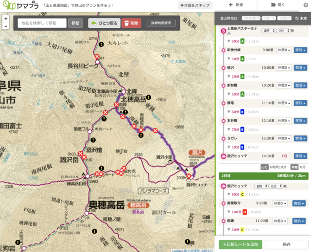Toggle the 未定 checkbox for start date
This screenshot has width=311, height=252.
(x=297, y=18)
